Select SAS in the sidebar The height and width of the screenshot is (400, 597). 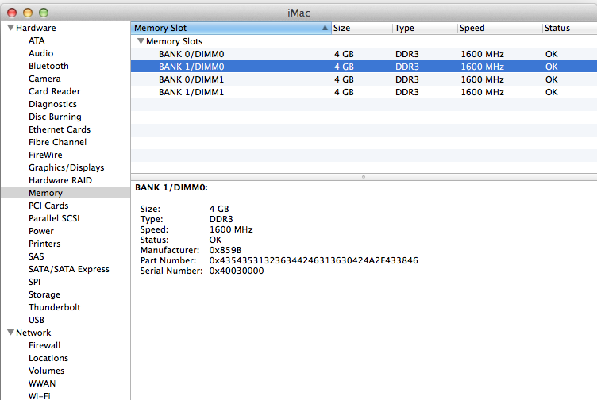point(37,256)
